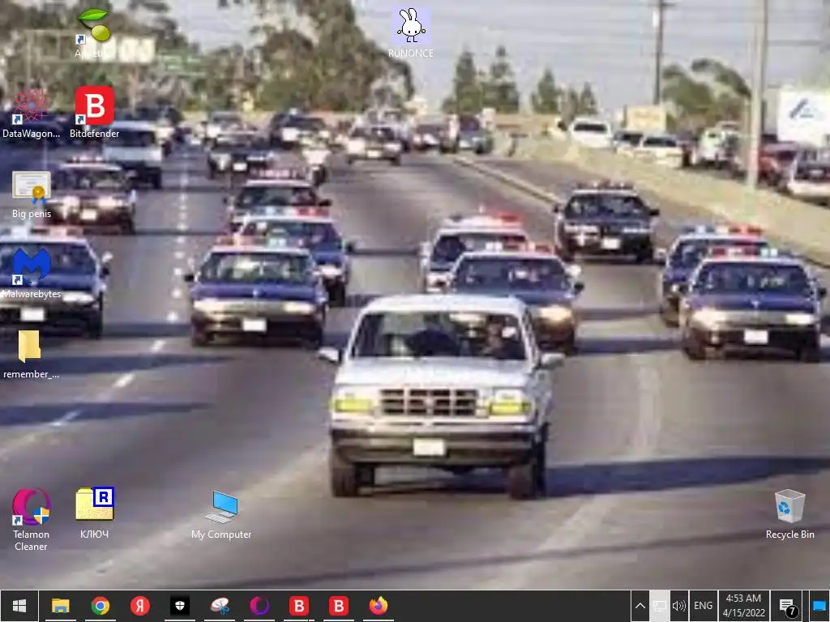
Task: Open Yandex Browser from the taskbar
Action: pos(140,606)
